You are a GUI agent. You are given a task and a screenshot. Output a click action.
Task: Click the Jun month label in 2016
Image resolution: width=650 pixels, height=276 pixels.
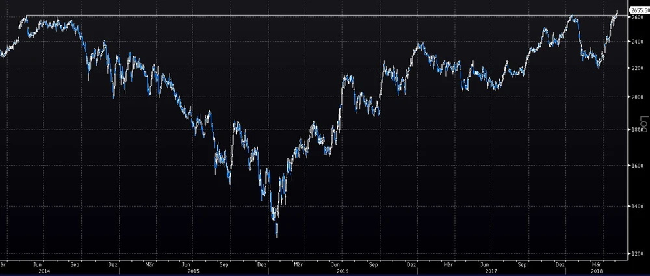[x=335, y=264]
